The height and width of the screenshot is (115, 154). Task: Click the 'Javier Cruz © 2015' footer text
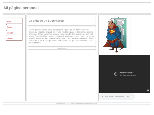coord(62,48)
